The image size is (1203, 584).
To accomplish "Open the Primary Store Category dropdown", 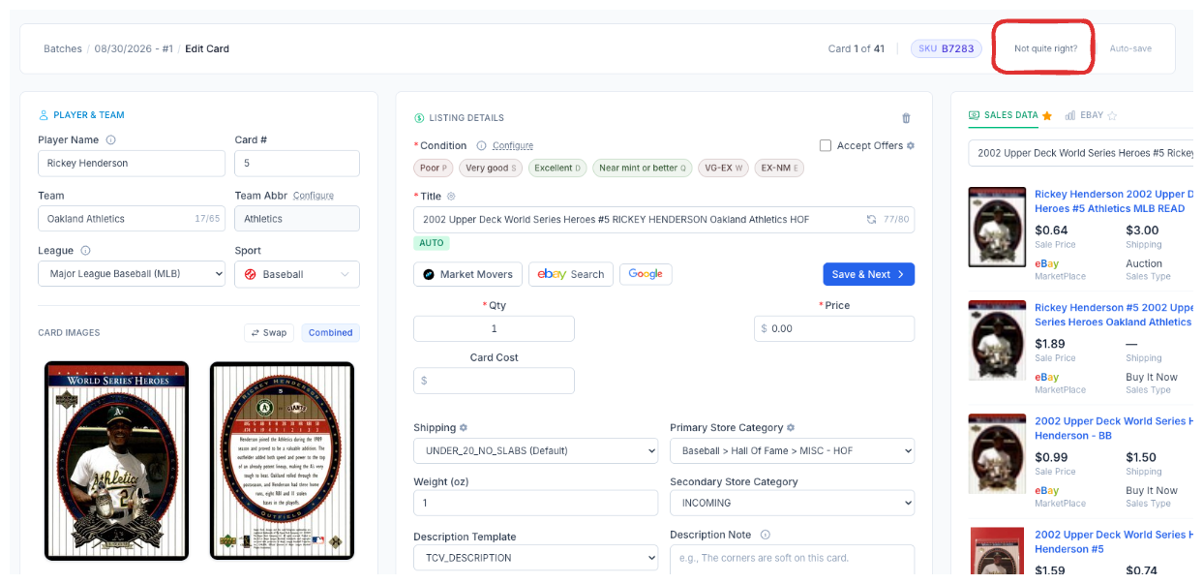I will point(792,450).
